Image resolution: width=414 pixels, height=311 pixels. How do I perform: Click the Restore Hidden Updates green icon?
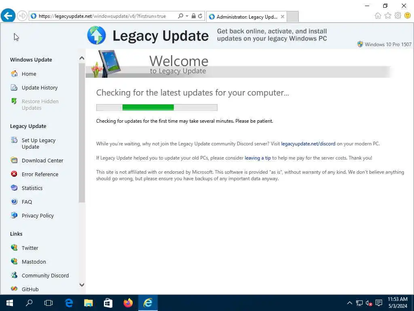point(14,101)
